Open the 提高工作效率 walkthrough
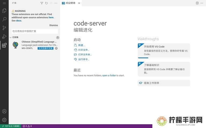 coord(164,83)
